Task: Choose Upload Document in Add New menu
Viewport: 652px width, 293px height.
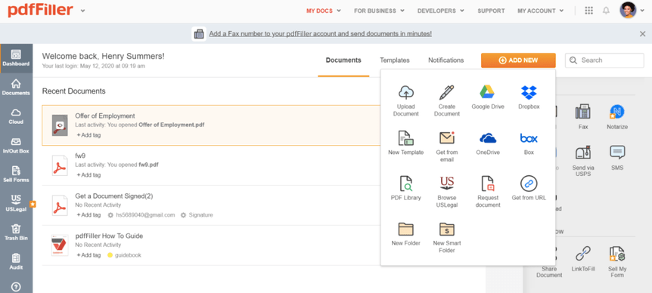Action: (406, 100)
